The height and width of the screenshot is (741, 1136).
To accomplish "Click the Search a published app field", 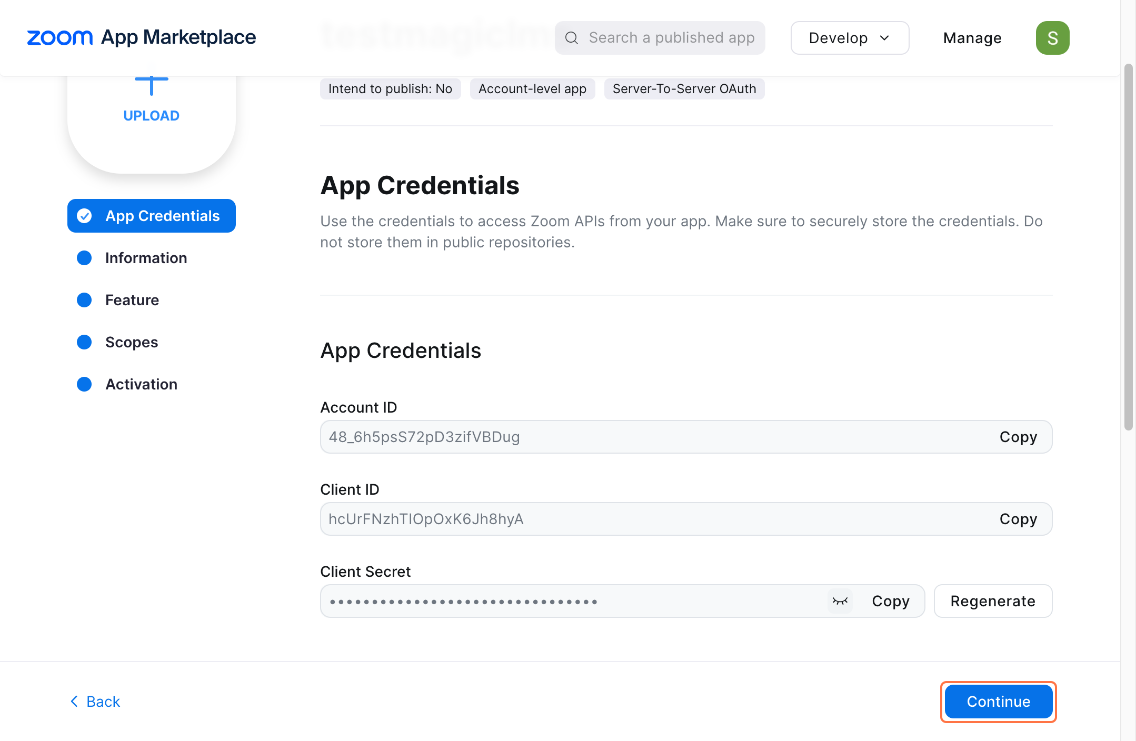I will coord(660,38).
